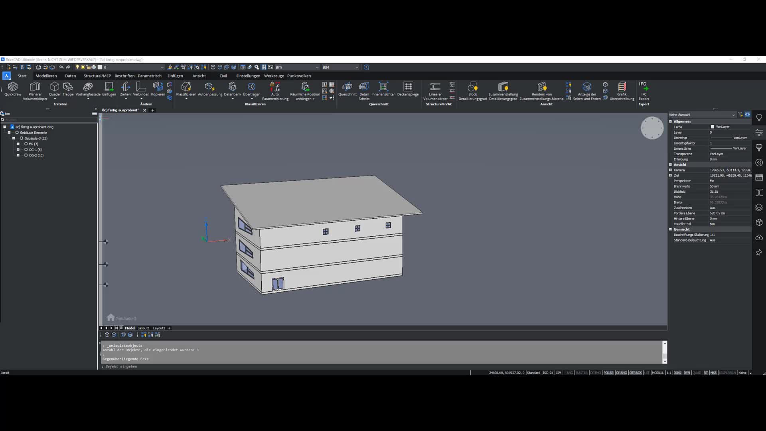Collapse the Gemischt properties section
The image size is (766, 431).
pyautogui.click(x=671, y=229)
